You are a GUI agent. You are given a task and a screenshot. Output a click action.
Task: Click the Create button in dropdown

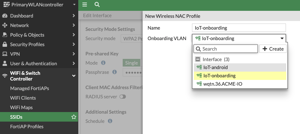click(x=273, y=49)
